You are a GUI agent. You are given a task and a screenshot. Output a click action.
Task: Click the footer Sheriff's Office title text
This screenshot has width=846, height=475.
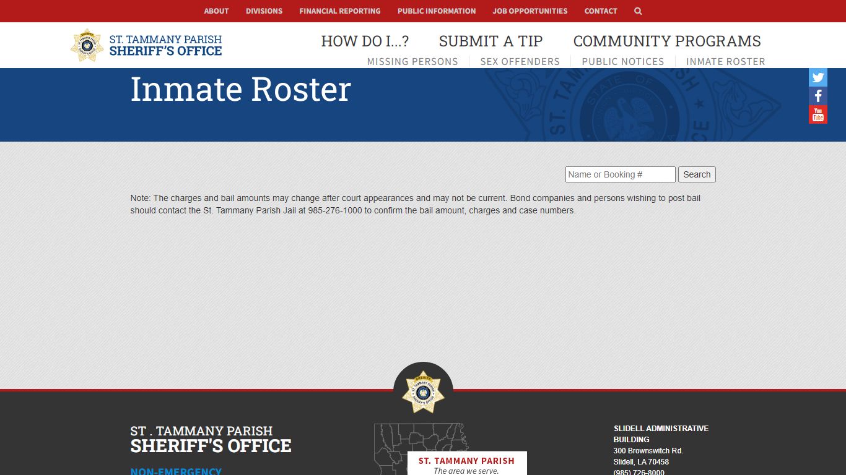coord(211,439)
